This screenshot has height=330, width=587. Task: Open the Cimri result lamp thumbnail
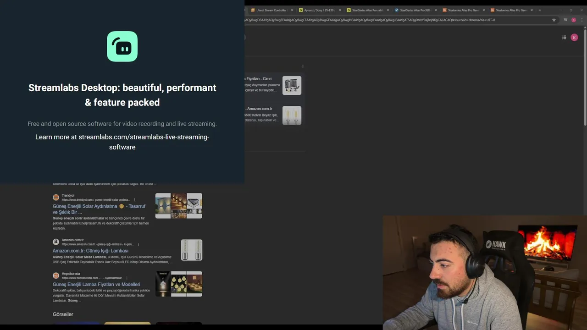point(292,85)
